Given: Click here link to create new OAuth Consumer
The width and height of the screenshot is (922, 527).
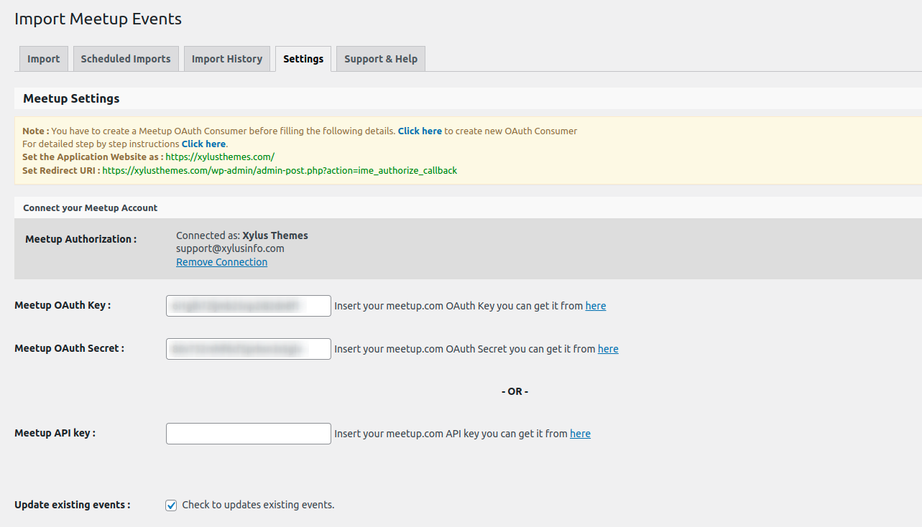Looking at the screenshot, I should point(420,131).
